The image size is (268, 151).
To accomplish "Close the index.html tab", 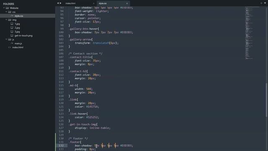I will (93, 3).
